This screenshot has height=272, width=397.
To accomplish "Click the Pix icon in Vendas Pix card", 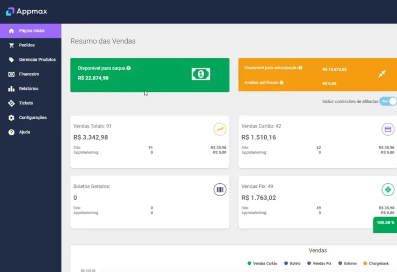I will coord(388,190).
